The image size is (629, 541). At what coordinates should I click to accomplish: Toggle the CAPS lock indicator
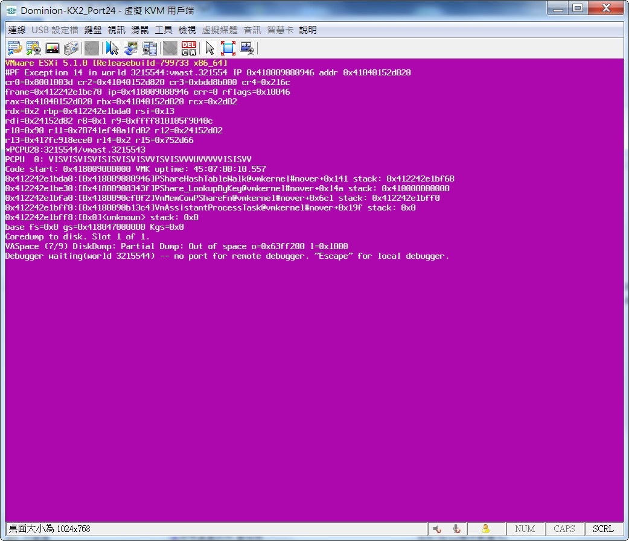(x=564, y=528)
